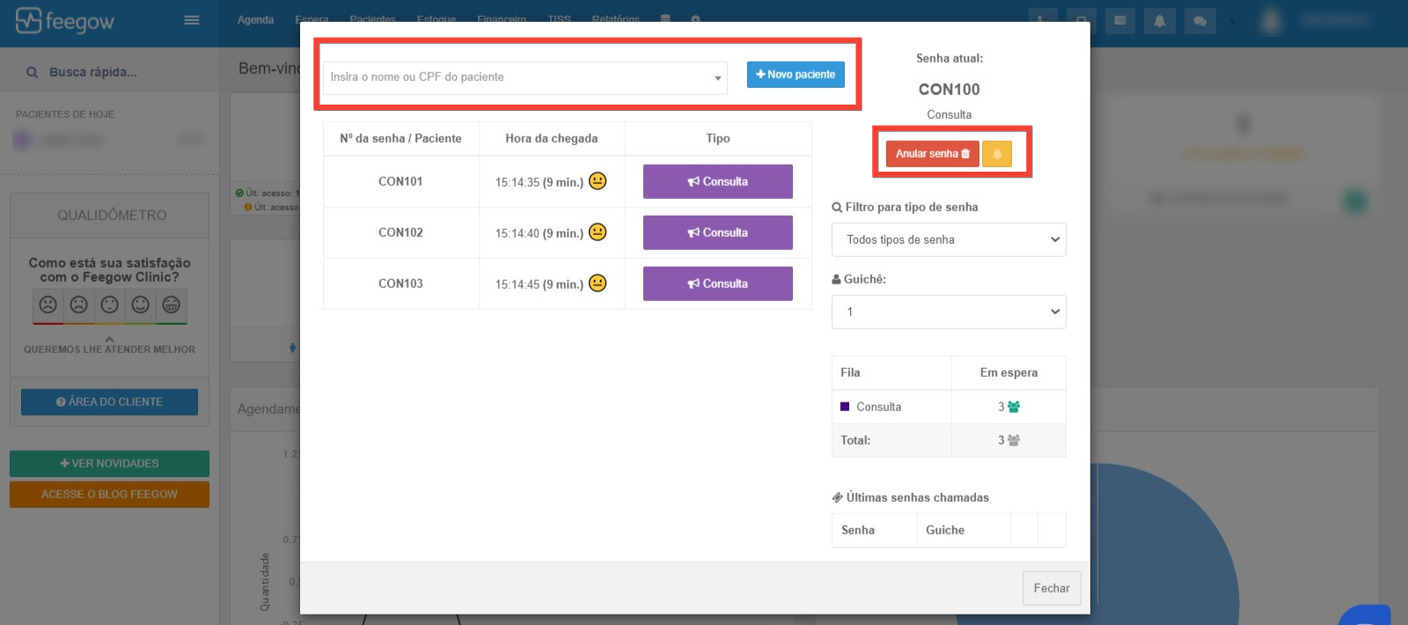Click the Nº da senha / Paciente header

click(x=400, y=138)
